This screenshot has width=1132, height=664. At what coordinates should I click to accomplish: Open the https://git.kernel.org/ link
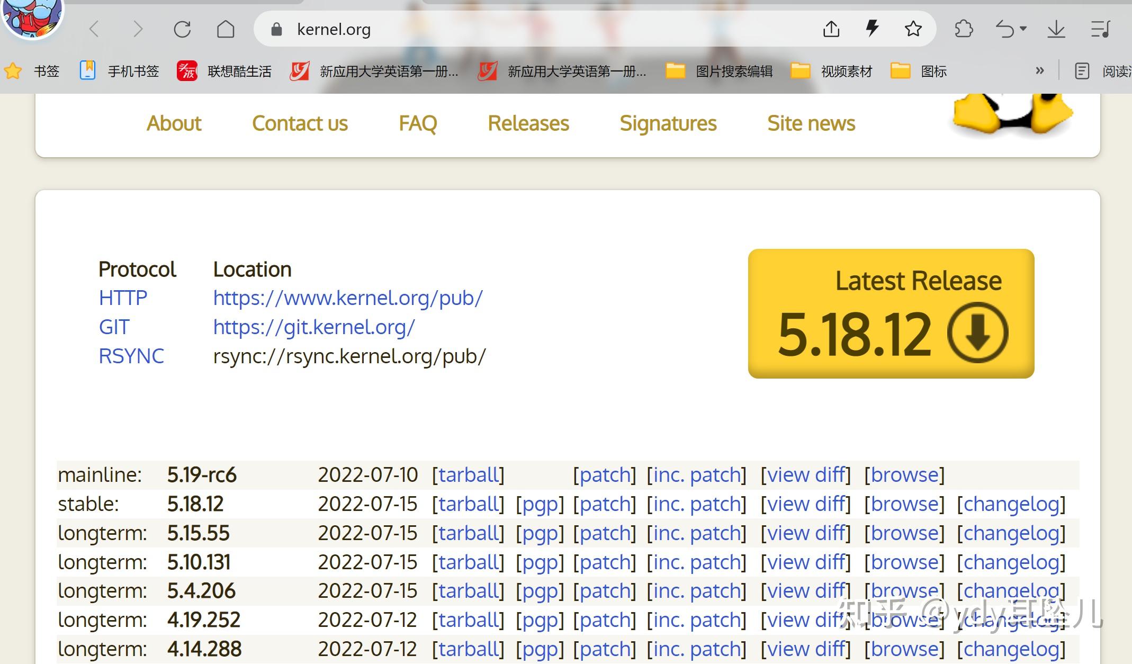[314, 327]
